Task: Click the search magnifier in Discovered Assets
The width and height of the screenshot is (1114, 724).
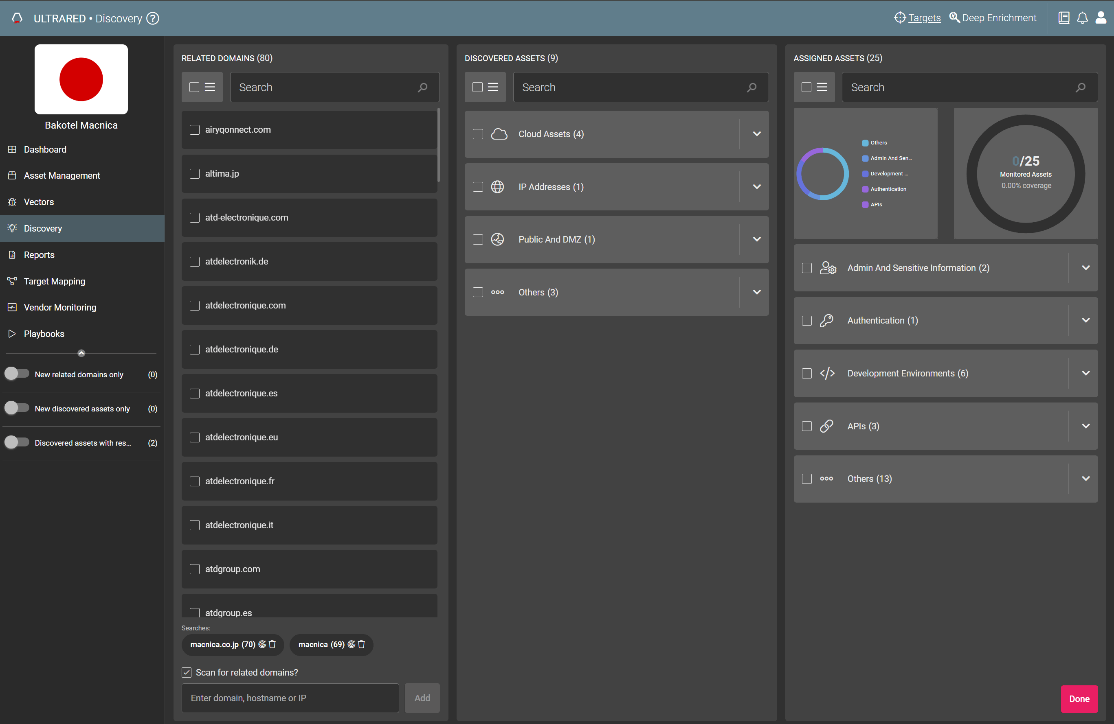Action: [752, 87]
